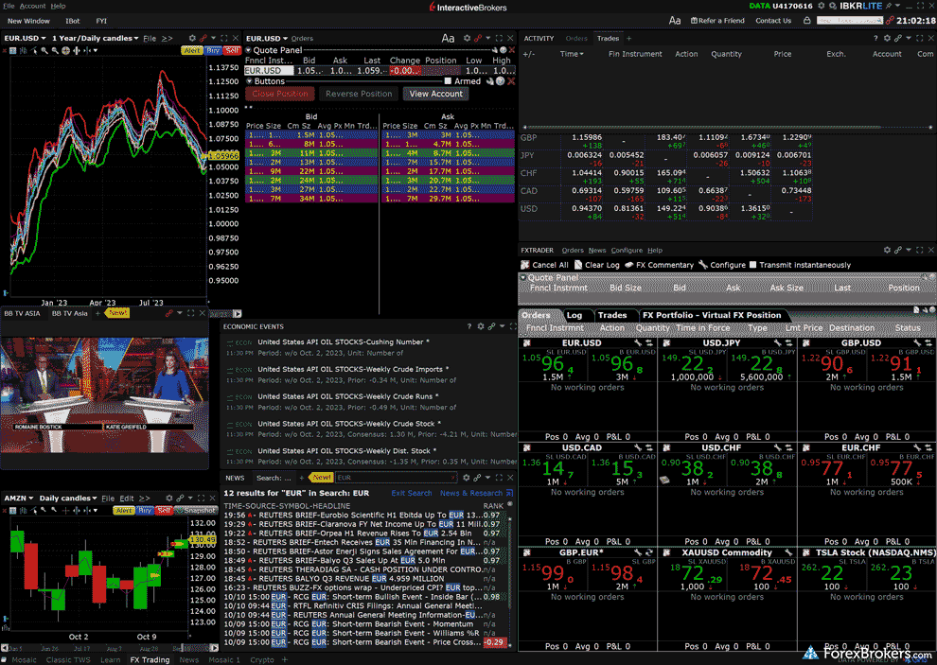This screenshot has width=937, height=665.
Task: Toggle Transmit instantaneously checkbox
Action: (753, 265)
